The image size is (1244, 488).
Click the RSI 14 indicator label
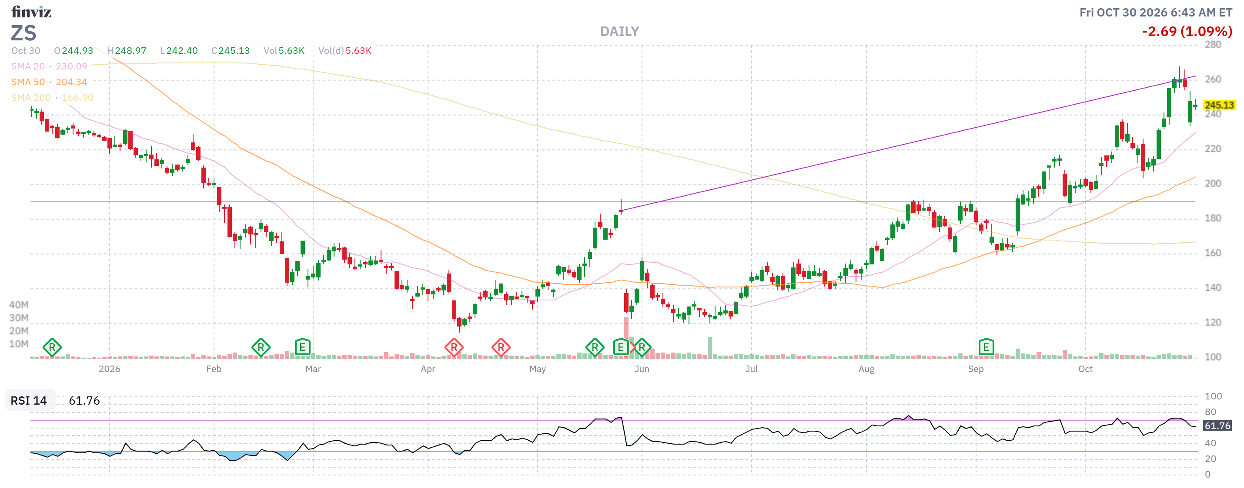[29, 401]
